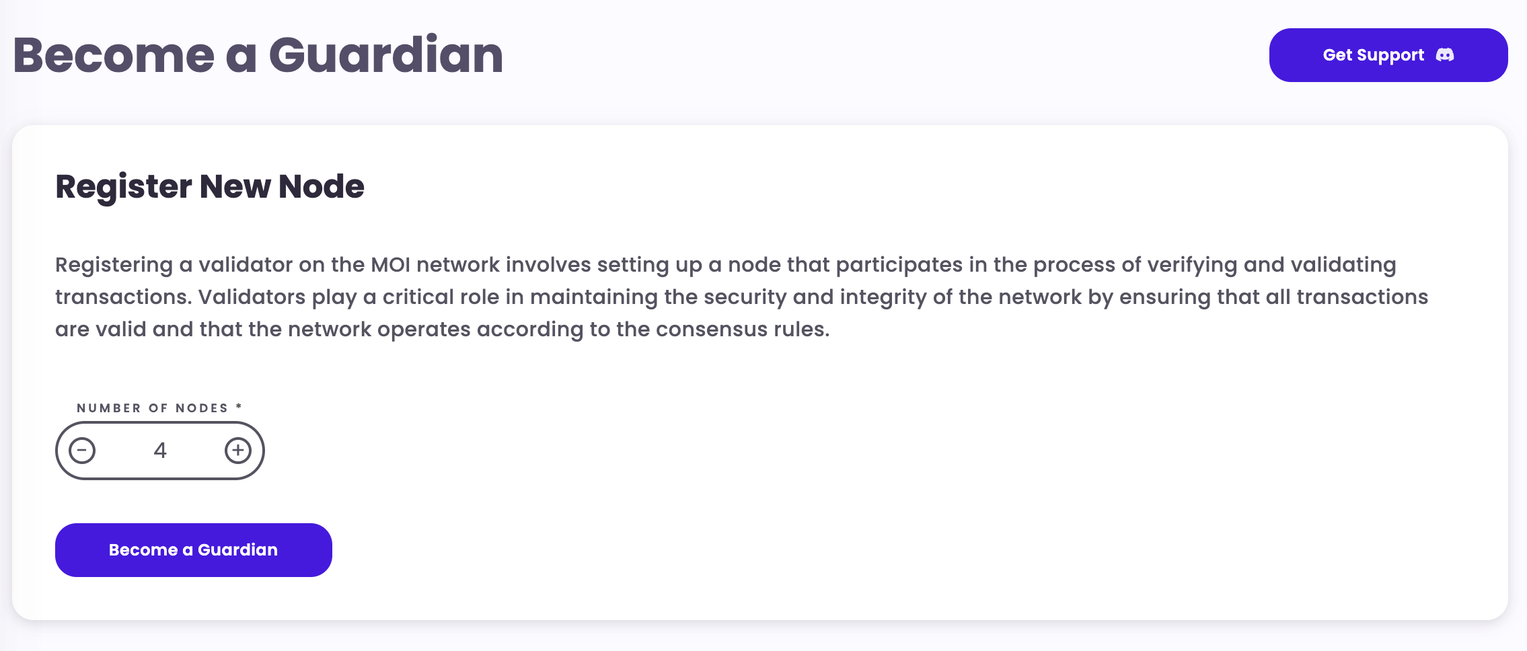The width and height of the screenshot is (1527, 651).
Task: Select the decrement circle in the node stepper
Action: tap(82, 451)
